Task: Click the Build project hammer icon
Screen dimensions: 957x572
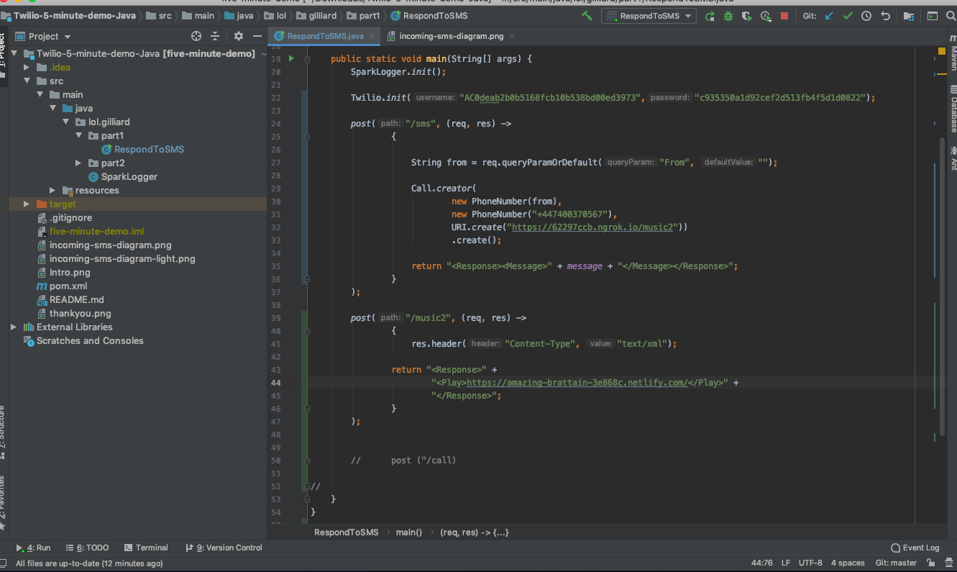Action: pyautogui.click(x=587, y=16)
